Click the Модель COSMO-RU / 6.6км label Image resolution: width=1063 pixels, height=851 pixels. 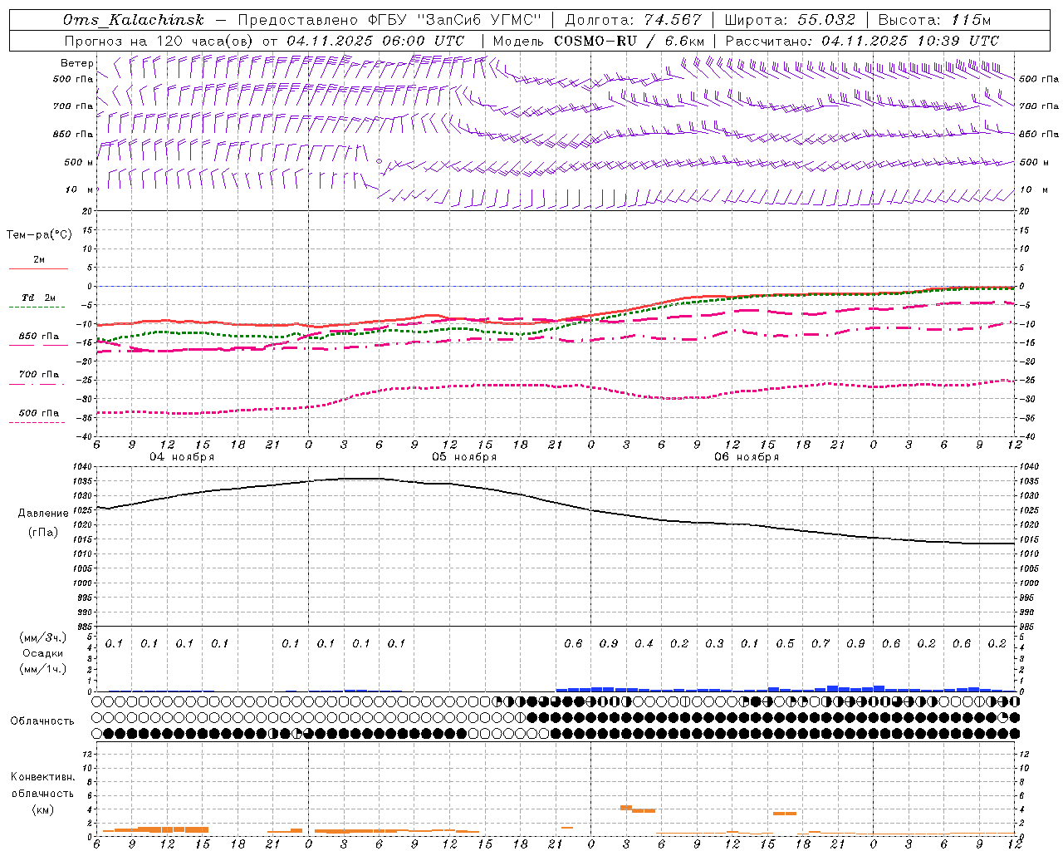[599, 41]
